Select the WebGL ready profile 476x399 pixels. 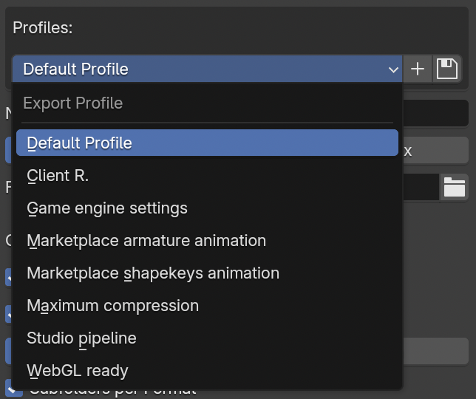[207, 370]
